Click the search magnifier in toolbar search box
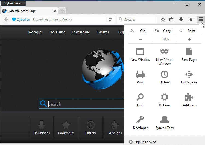Screen dimensions: 205x145 pyautogui.click(x=121, y=19)
